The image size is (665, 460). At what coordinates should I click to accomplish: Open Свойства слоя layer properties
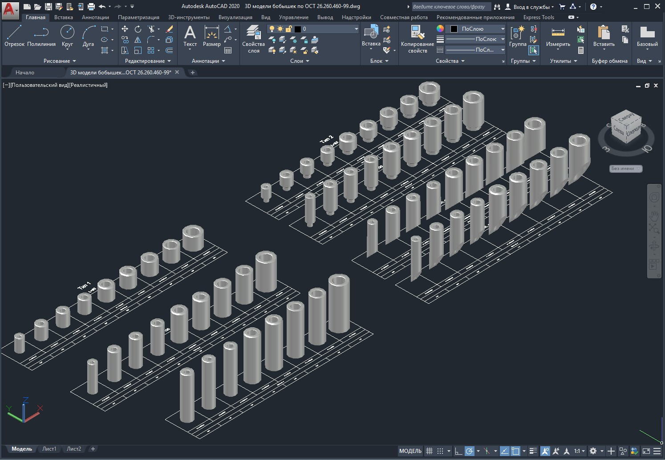253,39
